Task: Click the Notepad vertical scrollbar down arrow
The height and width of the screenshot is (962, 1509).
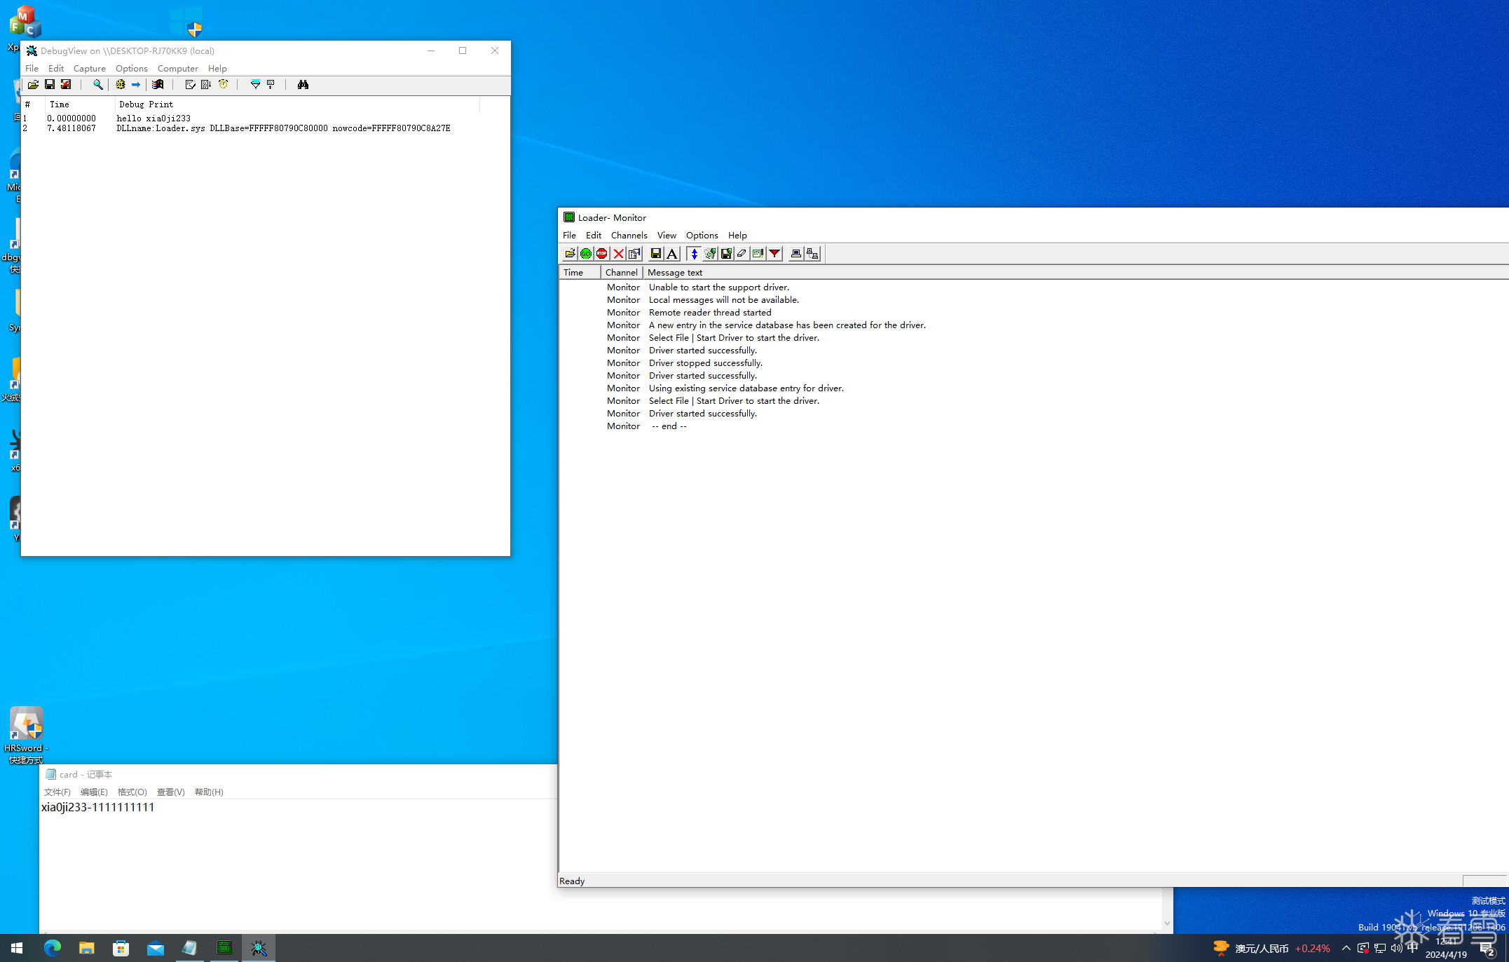Action: coord(1167,923)
